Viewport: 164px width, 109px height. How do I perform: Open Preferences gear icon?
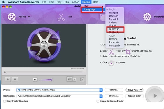(x=147, y=17)
